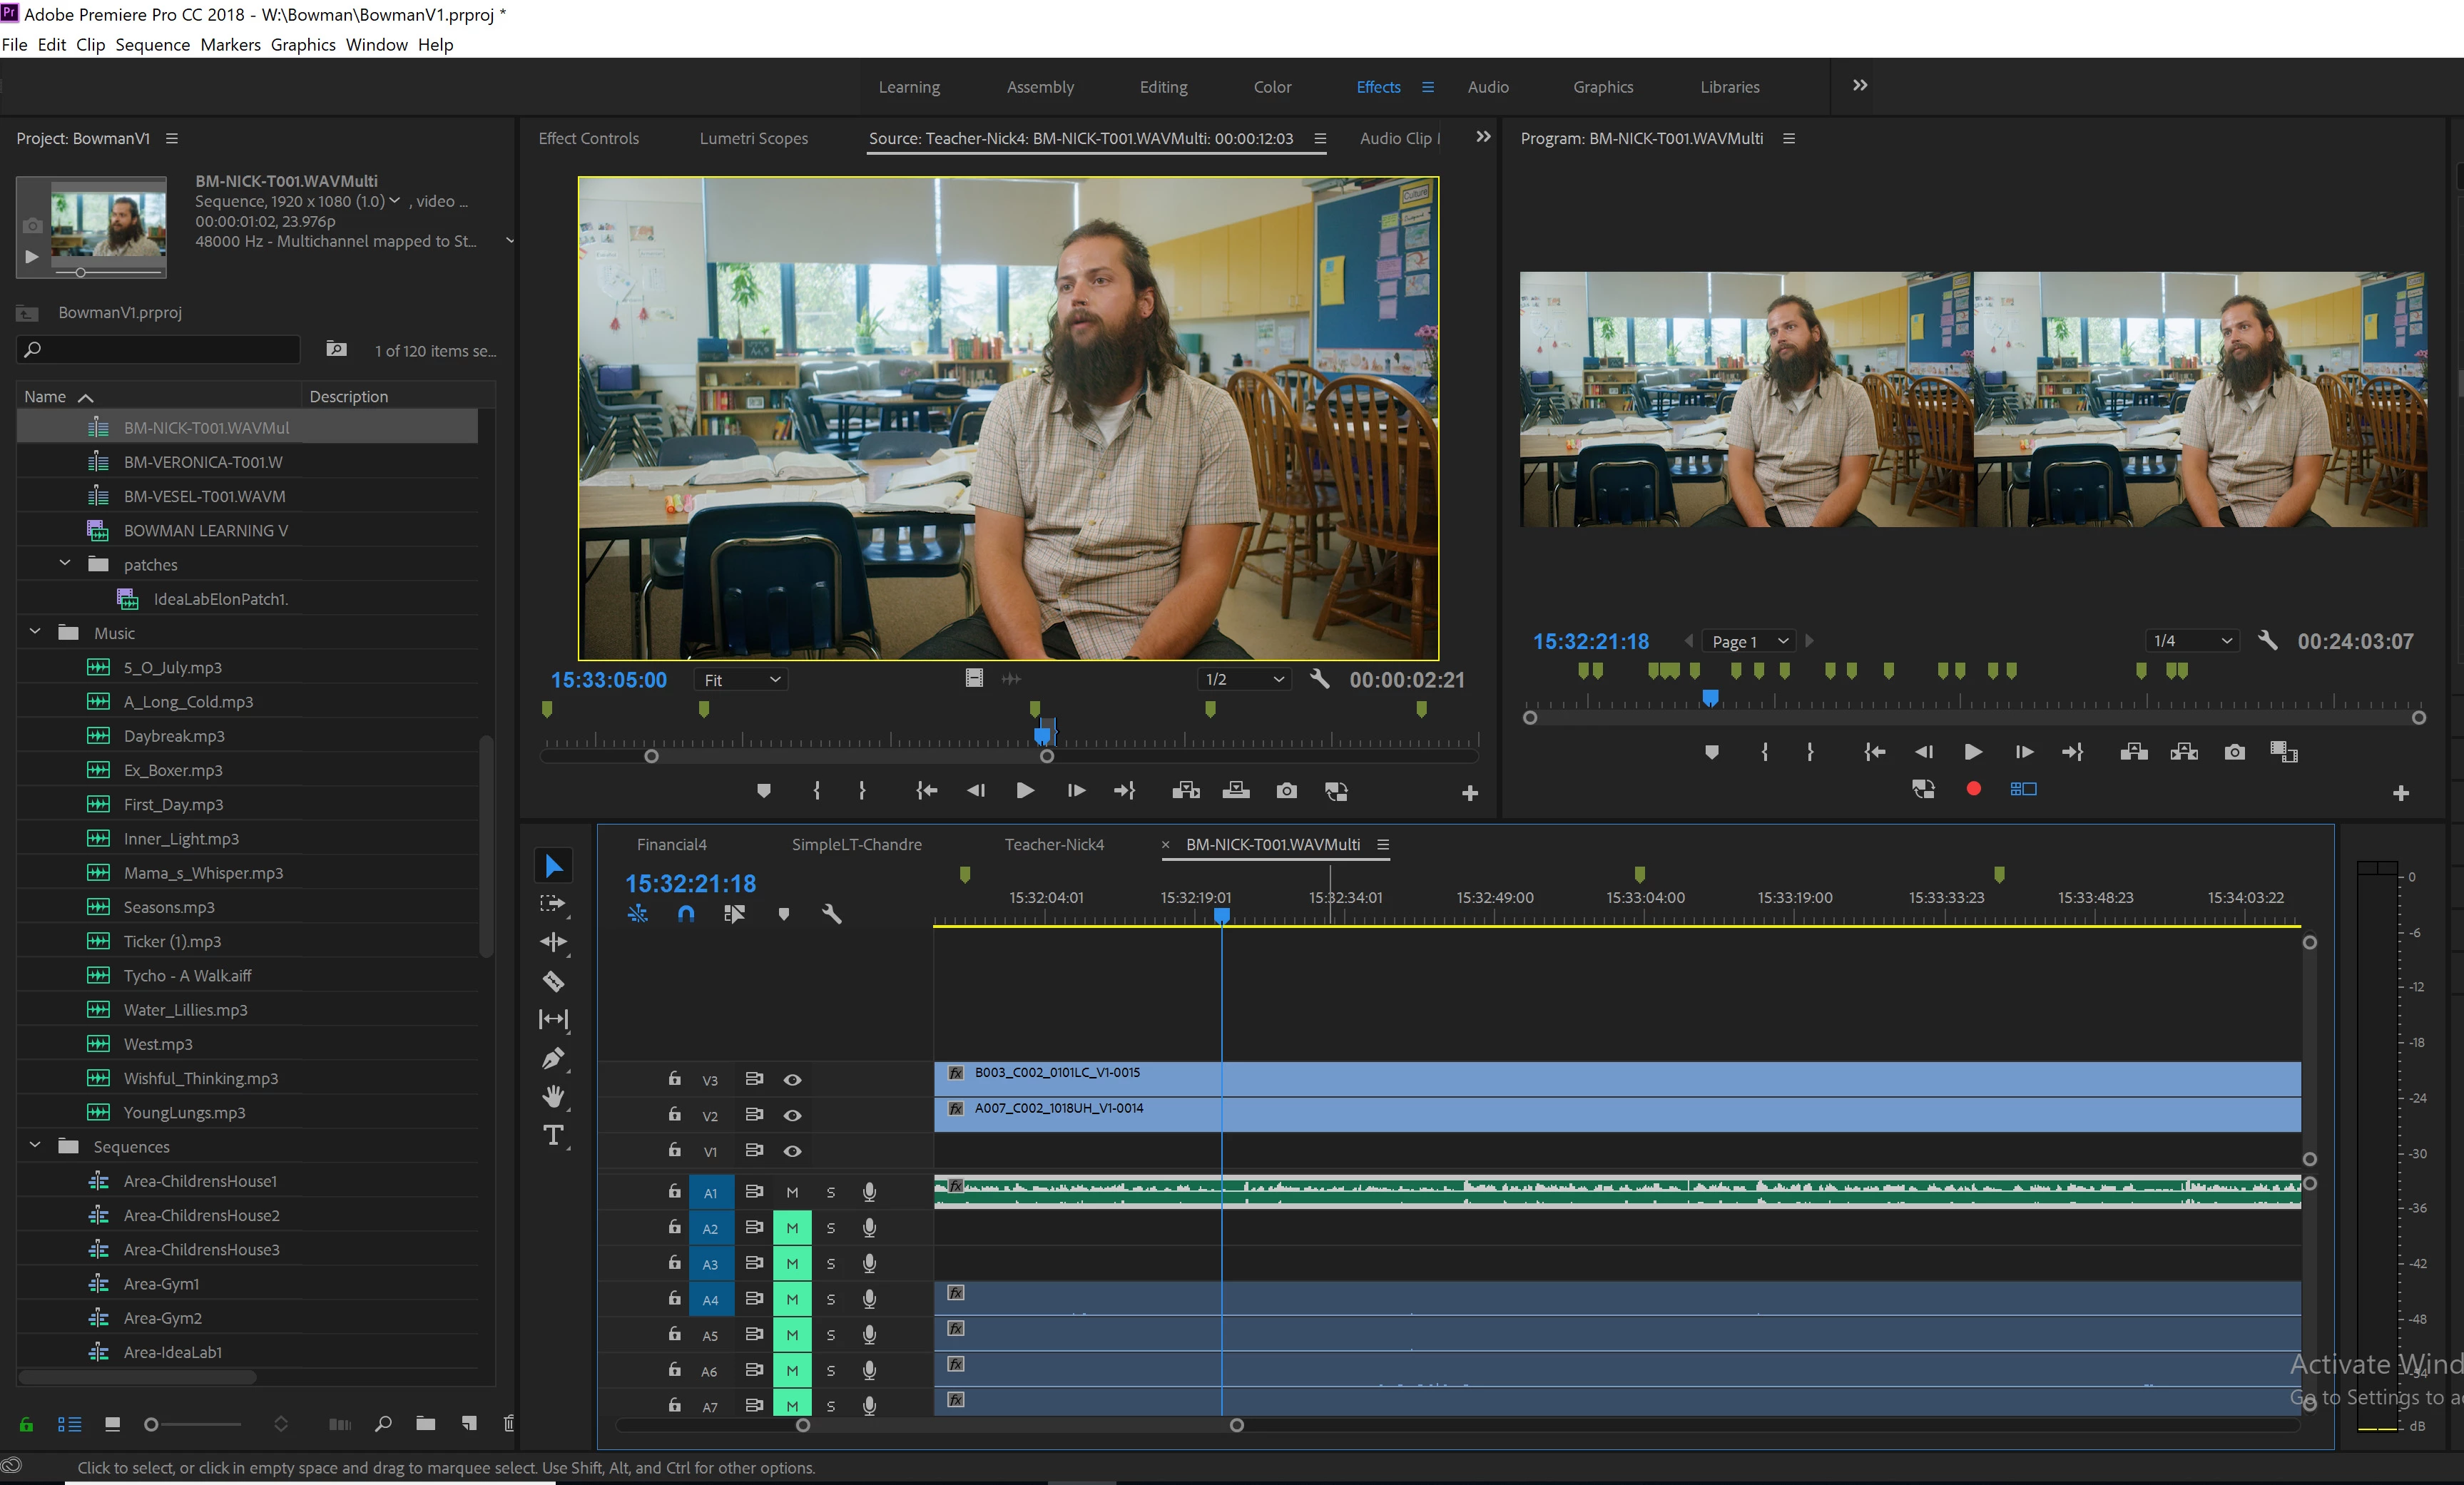Click the Export Frame camera icon in Program monitor
Image resolution: width=2464 pixels, height=1485 pixels.
pyautogui.click(x=2234, y=752)
